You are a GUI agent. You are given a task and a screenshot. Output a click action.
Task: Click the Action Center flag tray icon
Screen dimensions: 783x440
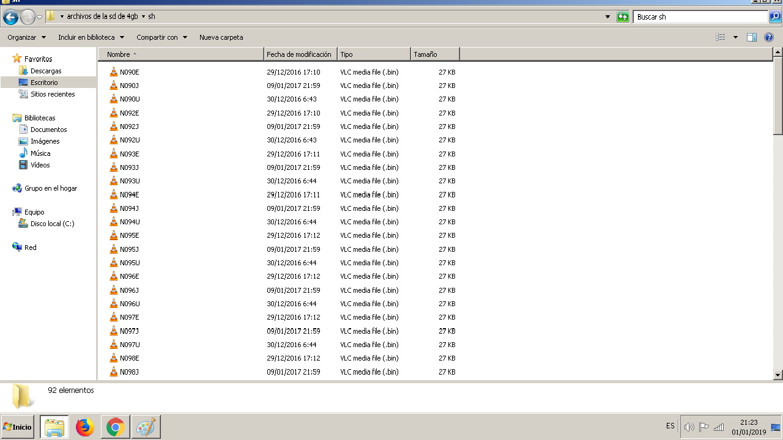[704, 427]
